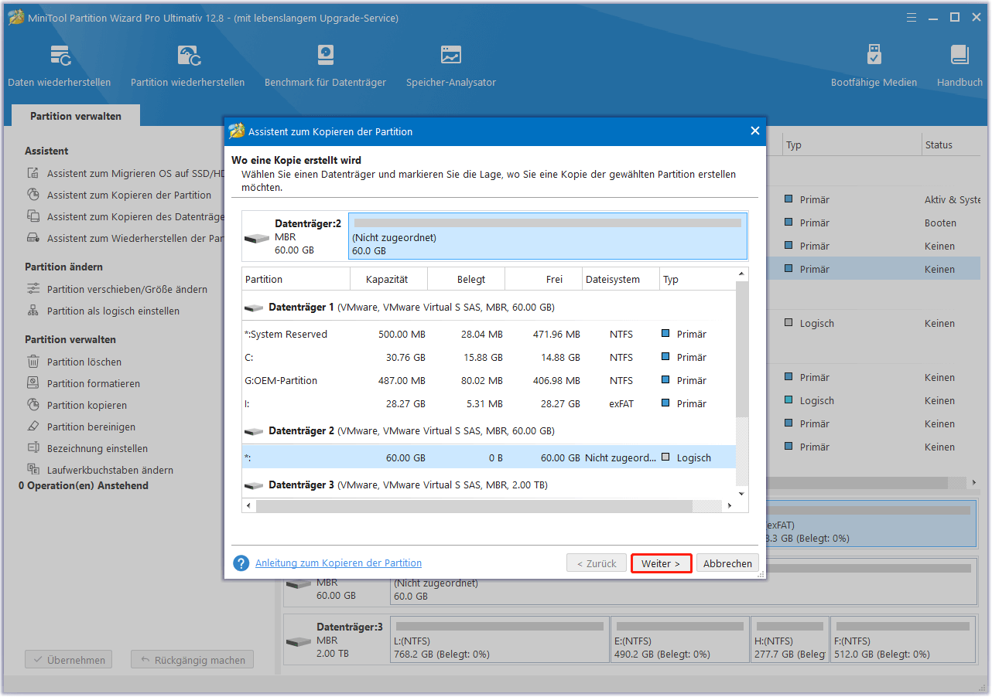Image resolution: width=992 pixels, height=697 pixels.
Task: Open Bootfähige Medien builder
Action: click(874, 66)
